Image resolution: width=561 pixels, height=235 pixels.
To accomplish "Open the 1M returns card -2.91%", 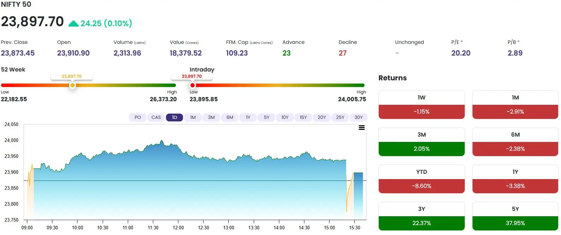I will (515, 105).
